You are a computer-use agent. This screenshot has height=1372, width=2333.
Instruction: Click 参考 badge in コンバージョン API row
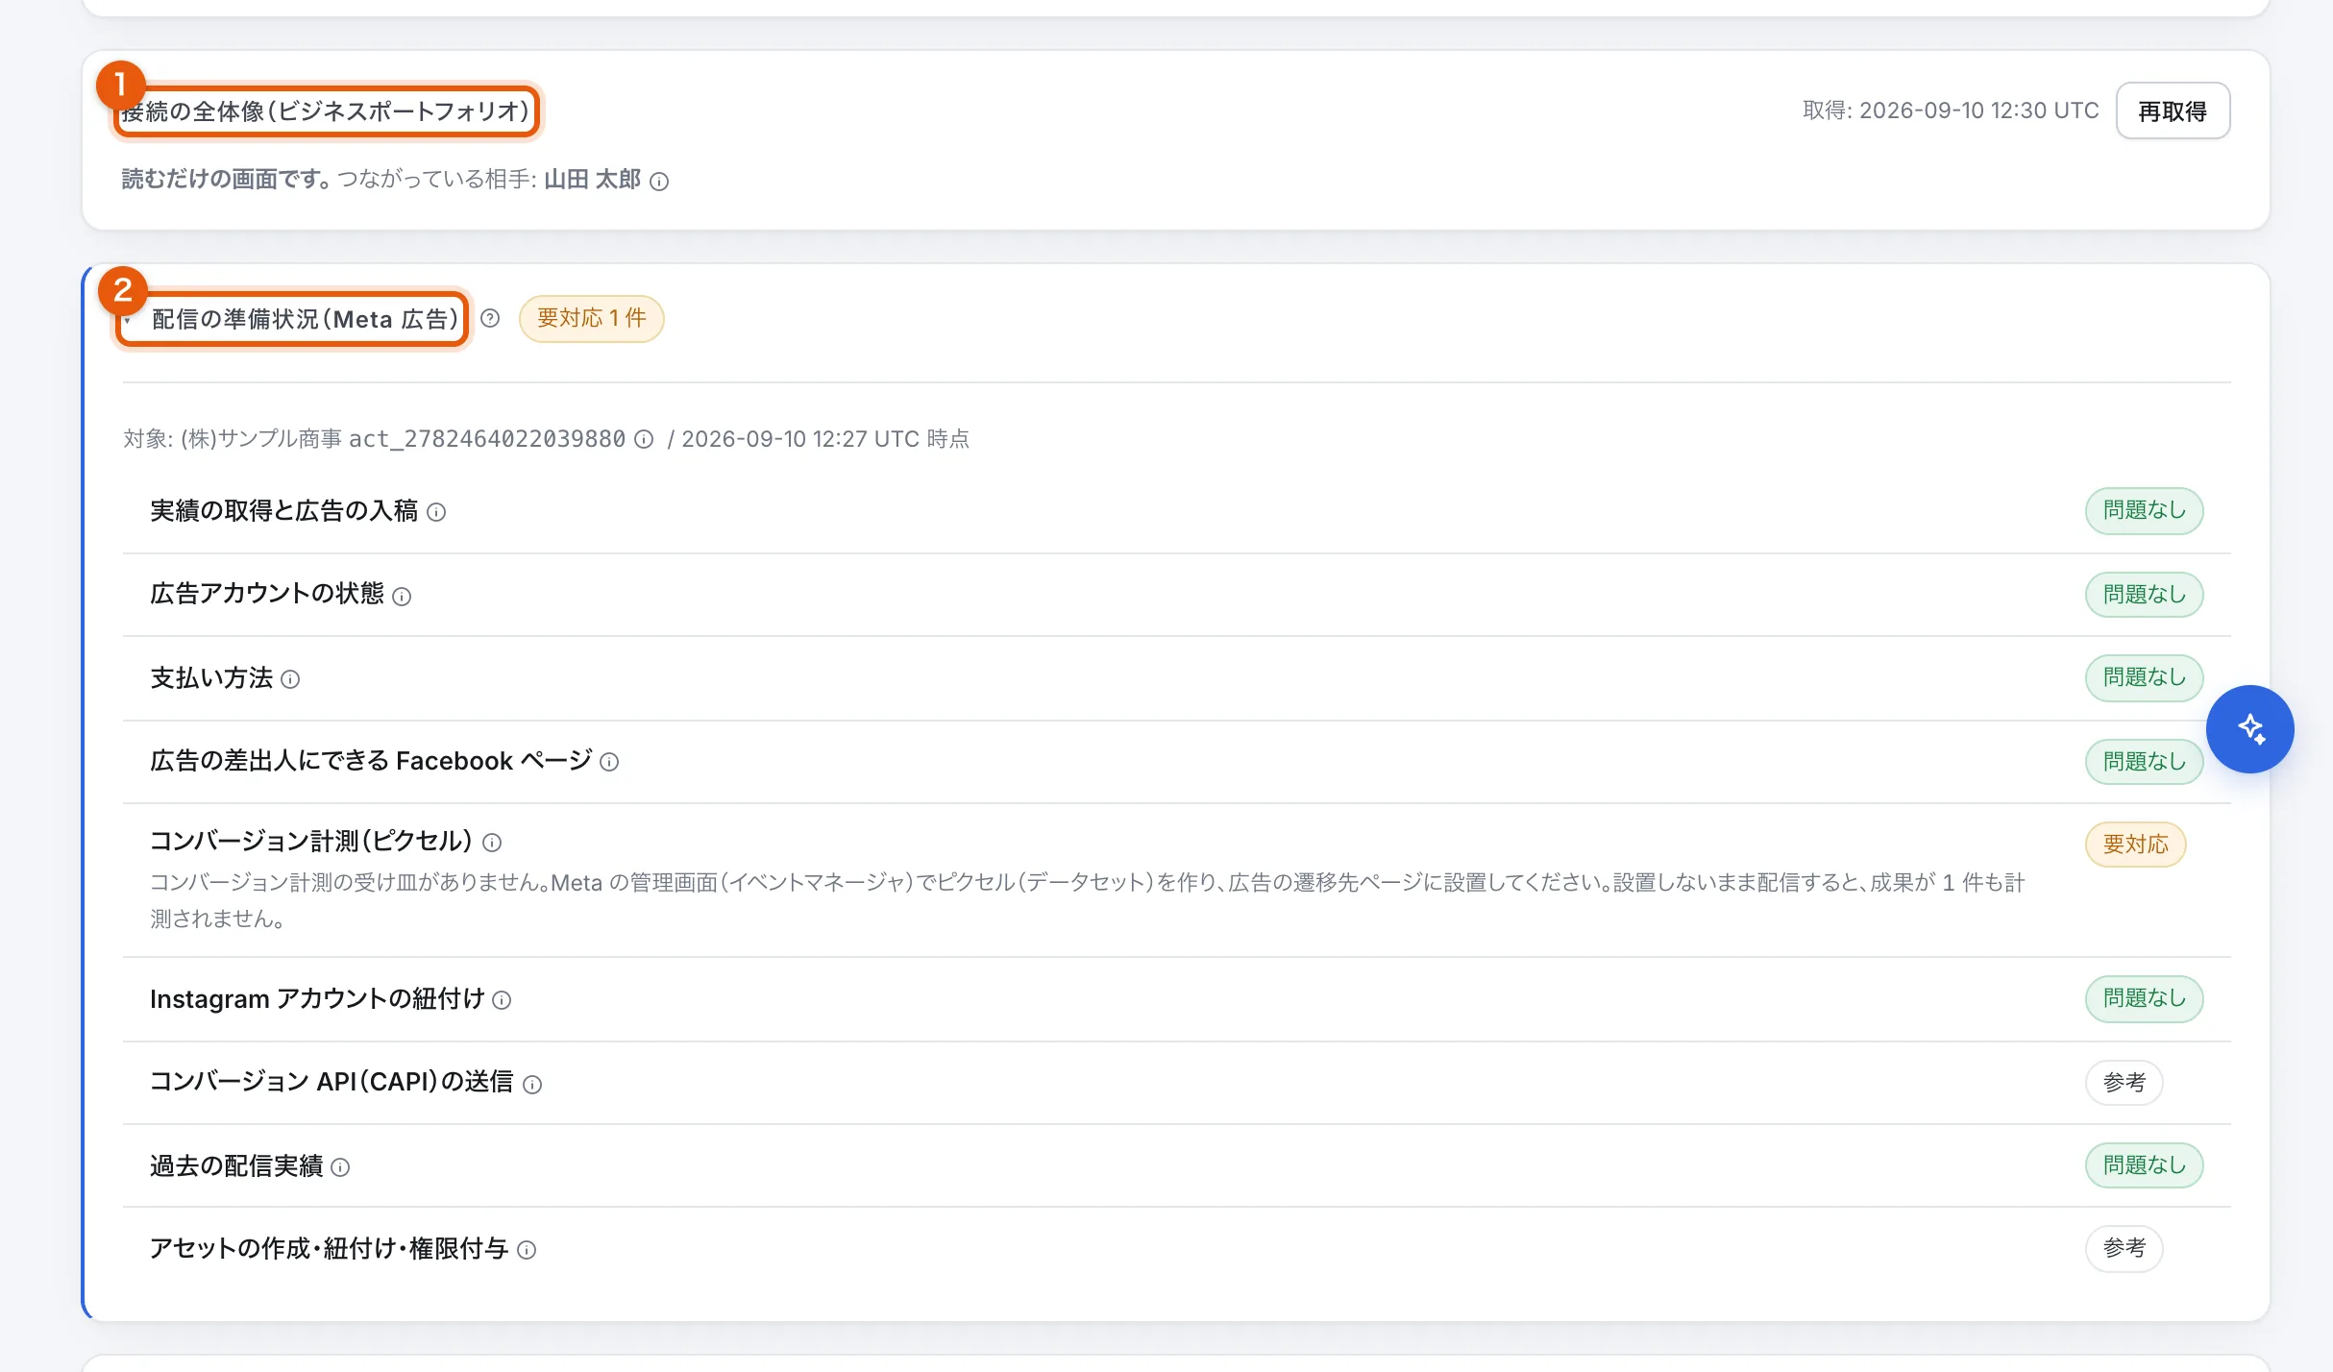point(2124,1083)
